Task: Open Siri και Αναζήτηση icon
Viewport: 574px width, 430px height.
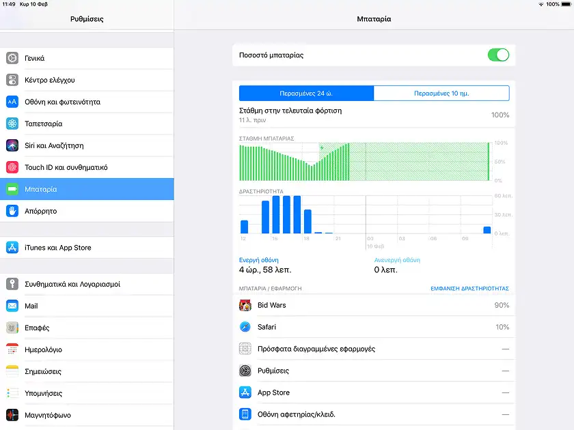Action: [12, 145]
